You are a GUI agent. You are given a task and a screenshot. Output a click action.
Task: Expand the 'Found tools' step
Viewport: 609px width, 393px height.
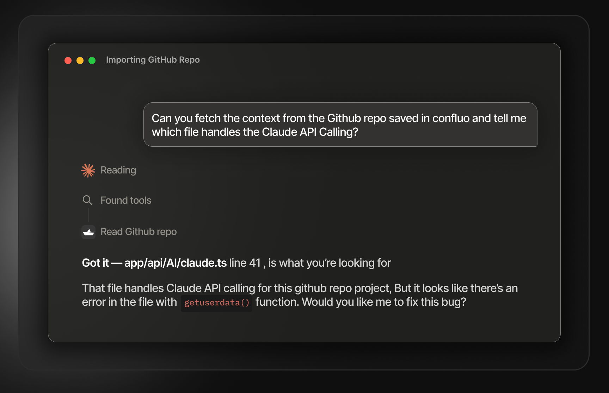point(126,200)
